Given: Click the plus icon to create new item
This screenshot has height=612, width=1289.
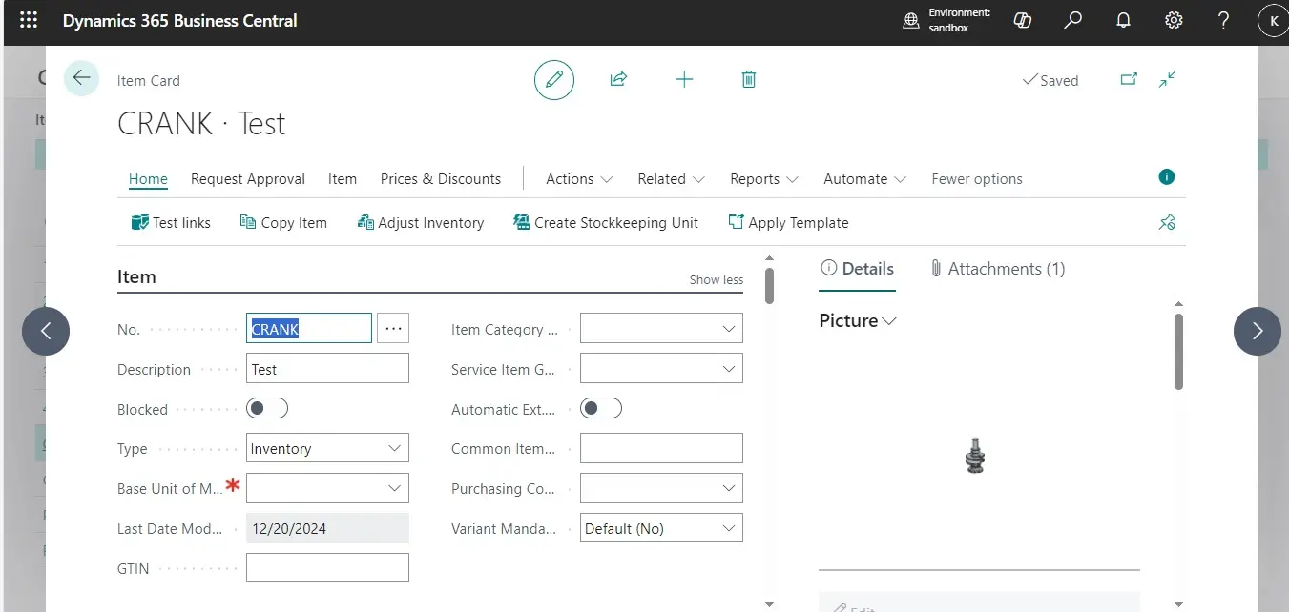Looking at the screenshot, I should [684, 80].
